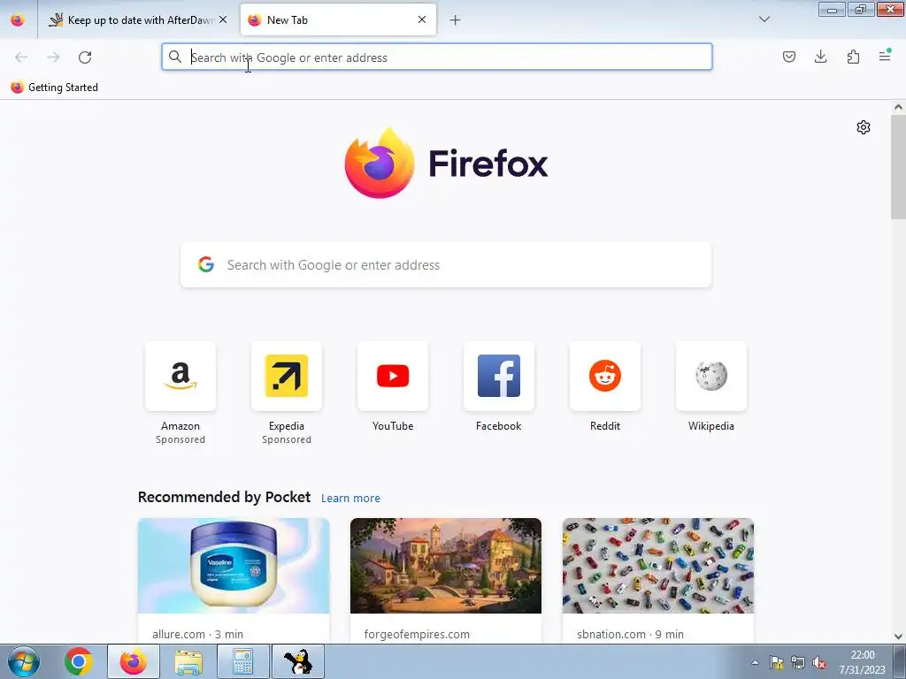Click the Firefox taskbar button
Image resolution: width=906 pixels, height=679 pixels.
(134, 661)
